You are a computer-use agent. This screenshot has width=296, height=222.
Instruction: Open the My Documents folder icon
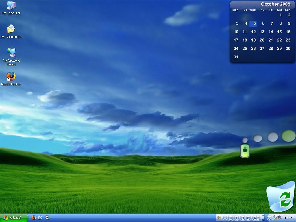click(11, 29)
